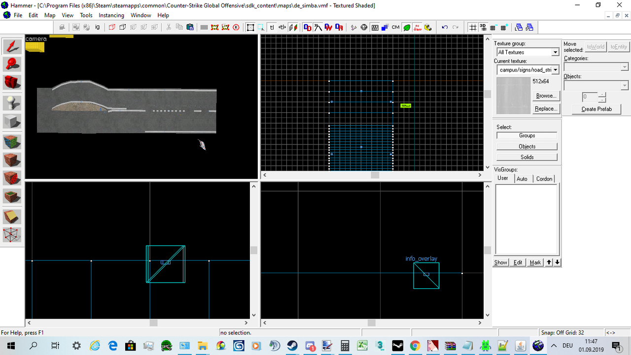Image resolution: width=631 pixels, height=355 pixels.
Task: Switch to the Auto VisGroups tab
Action: coord(522,178)
